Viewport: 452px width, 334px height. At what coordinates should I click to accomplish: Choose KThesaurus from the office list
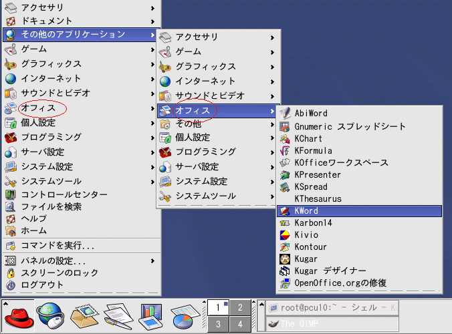click(359, 198)
